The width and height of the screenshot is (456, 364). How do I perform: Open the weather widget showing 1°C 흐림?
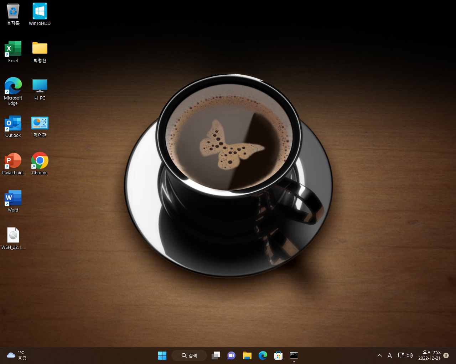[x=16, y=355]
